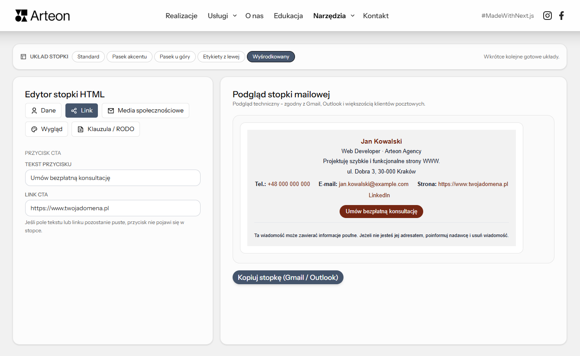Open Media społecznościowe settings
This screenshot has width=580, height=356.
[x=145, y=110]
